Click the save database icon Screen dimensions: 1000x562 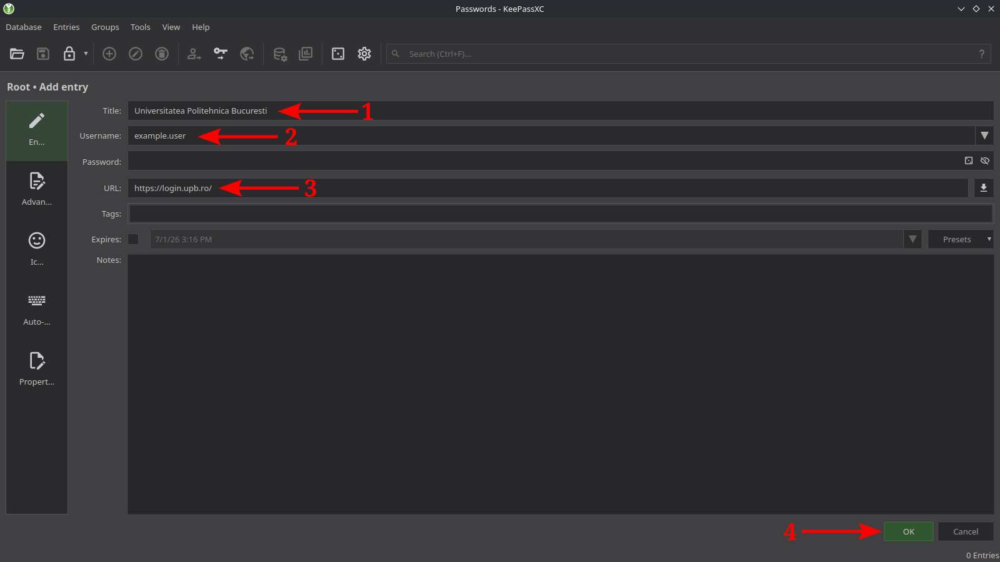[x=43, y=54]
